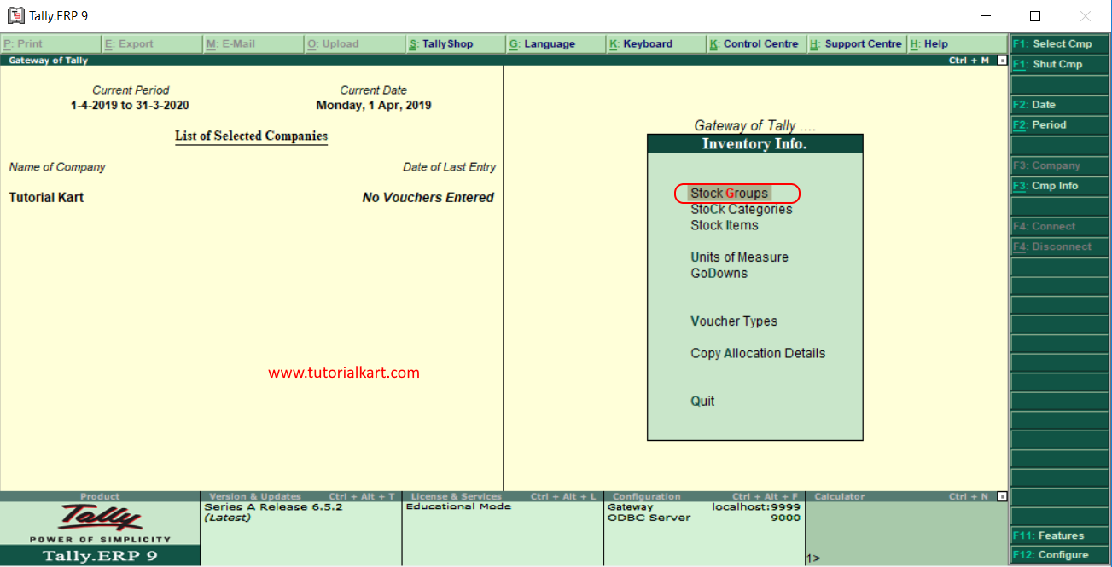The width and height of the screenshot is (1112, 567).
Task: Open the Export option in top bar
Action: point(151,44)
